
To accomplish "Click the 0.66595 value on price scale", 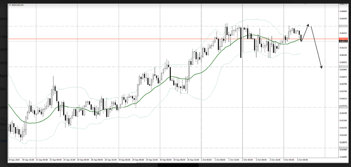I will point(343,18).
